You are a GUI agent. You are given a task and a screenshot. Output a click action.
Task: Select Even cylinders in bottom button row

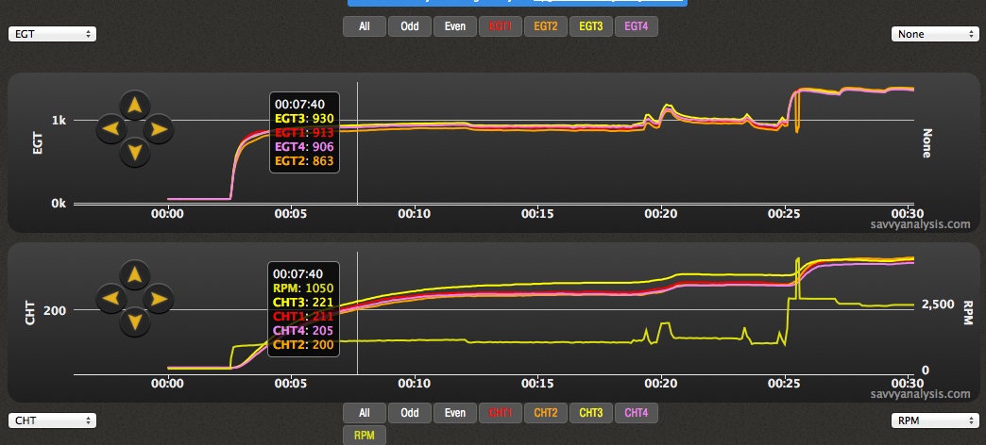pos(454,413)
